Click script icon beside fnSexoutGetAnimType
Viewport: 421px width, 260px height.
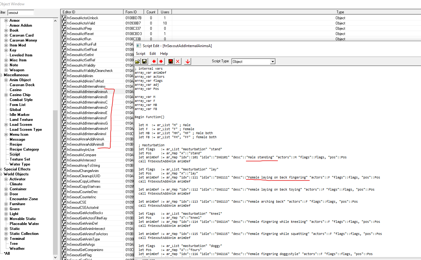tap(64, 239)
